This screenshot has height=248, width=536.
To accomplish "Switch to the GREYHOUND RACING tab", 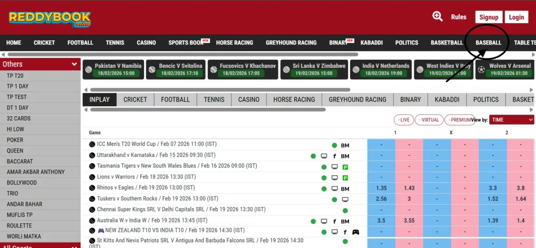I will pyautogui.click(x=358, y=99).
